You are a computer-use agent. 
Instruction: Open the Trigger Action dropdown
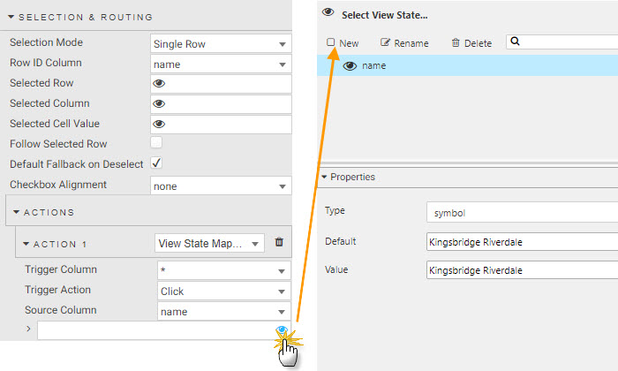[x=224, y=291]
